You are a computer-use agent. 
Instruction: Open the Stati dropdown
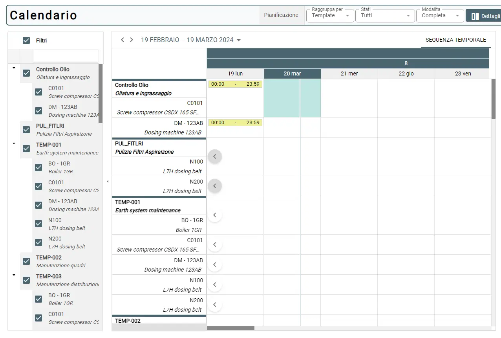click(x=385, y=16)
